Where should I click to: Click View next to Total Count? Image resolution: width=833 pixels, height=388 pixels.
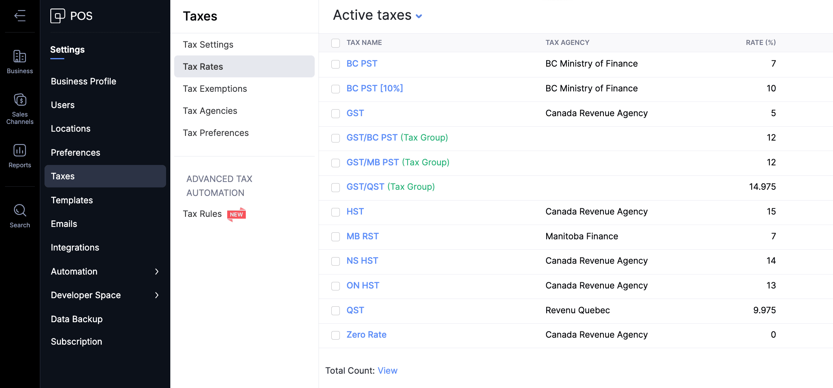[x=387, y=371]
